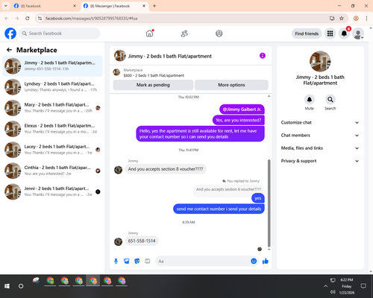Expand Media, files and links section
This screenshot has height=298, width=373.
320,148
